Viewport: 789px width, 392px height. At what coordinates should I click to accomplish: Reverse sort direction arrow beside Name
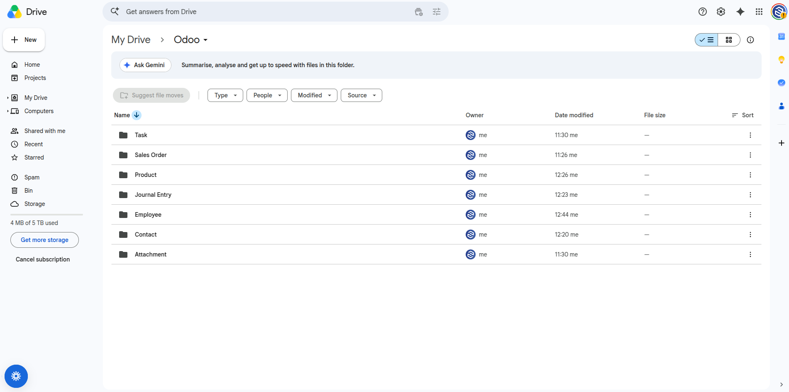137,115
